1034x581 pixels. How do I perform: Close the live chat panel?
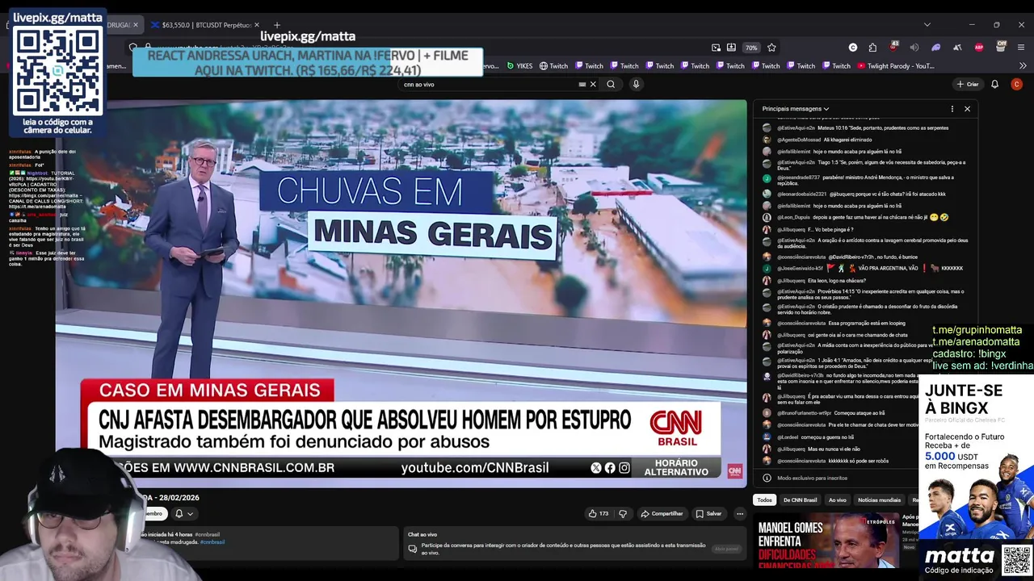tap(967, 109)
